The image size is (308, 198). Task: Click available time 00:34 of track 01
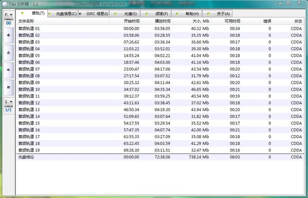(235, 29)
